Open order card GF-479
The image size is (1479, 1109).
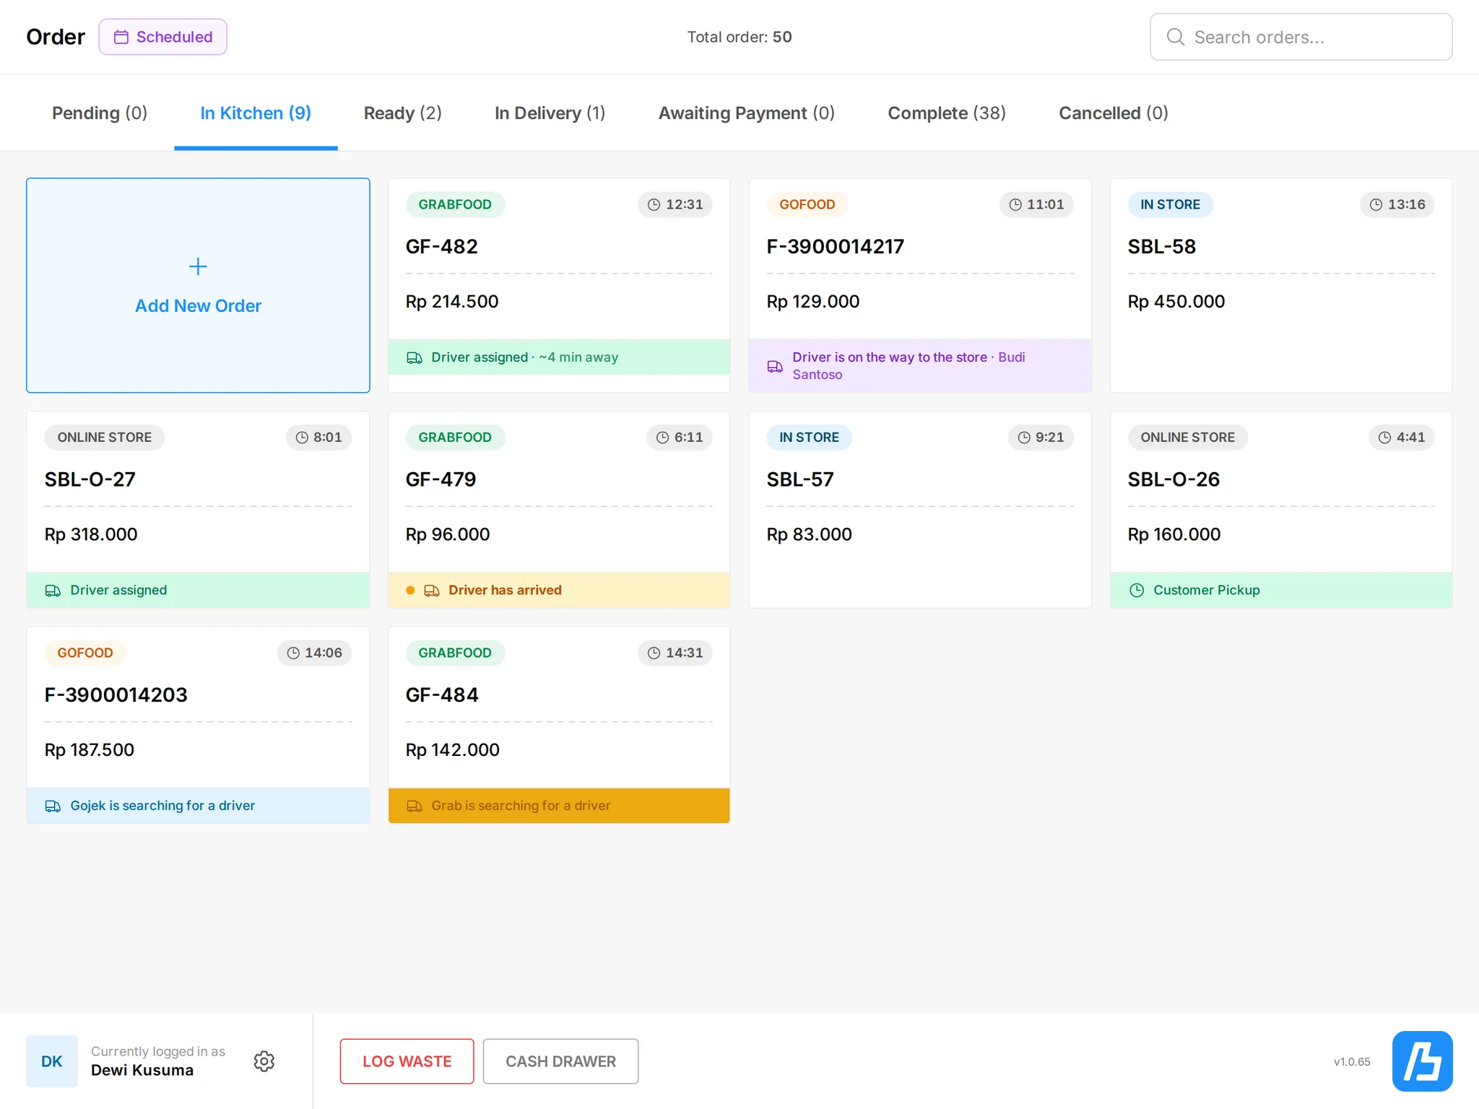559,510
